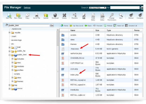Select the index.php file name

tap(75, 75)
